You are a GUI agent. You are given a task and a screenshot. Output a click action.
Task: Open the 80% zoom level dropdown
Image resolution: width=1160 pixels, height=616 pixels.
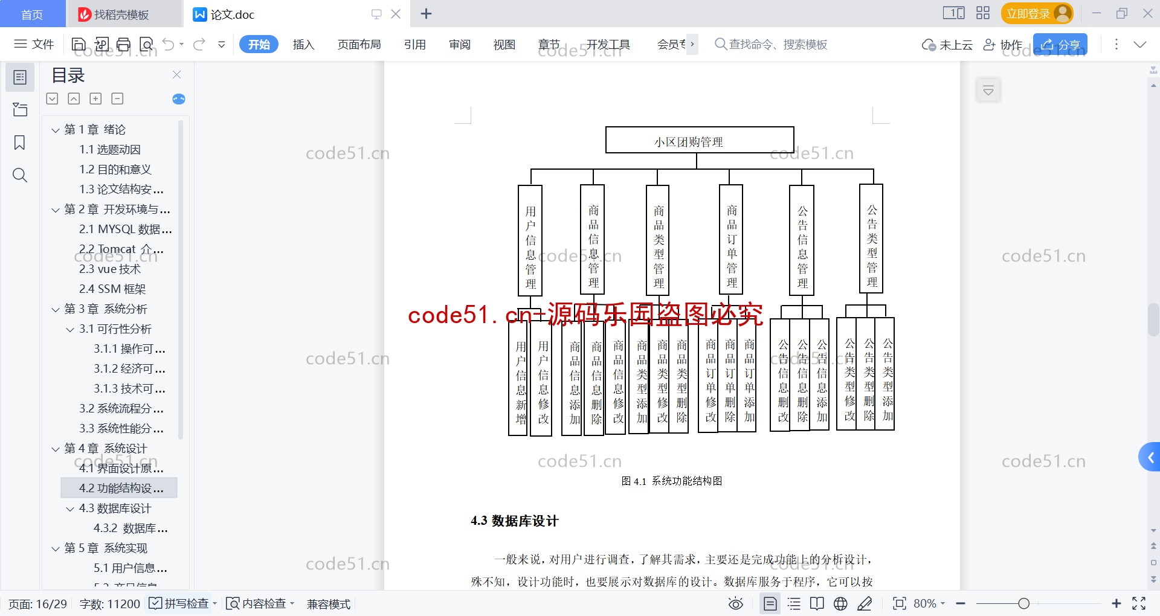929,603
